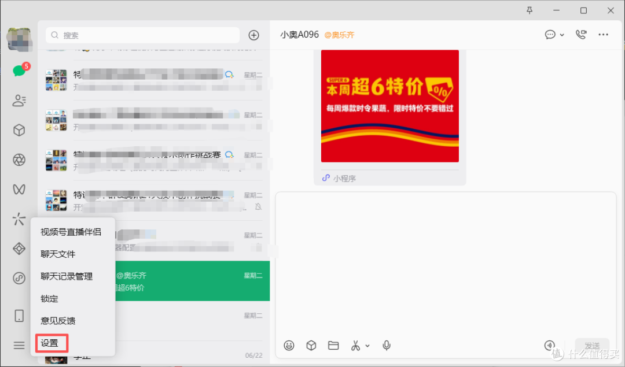Click the profile avatar at top left

(x=19, y=40)
